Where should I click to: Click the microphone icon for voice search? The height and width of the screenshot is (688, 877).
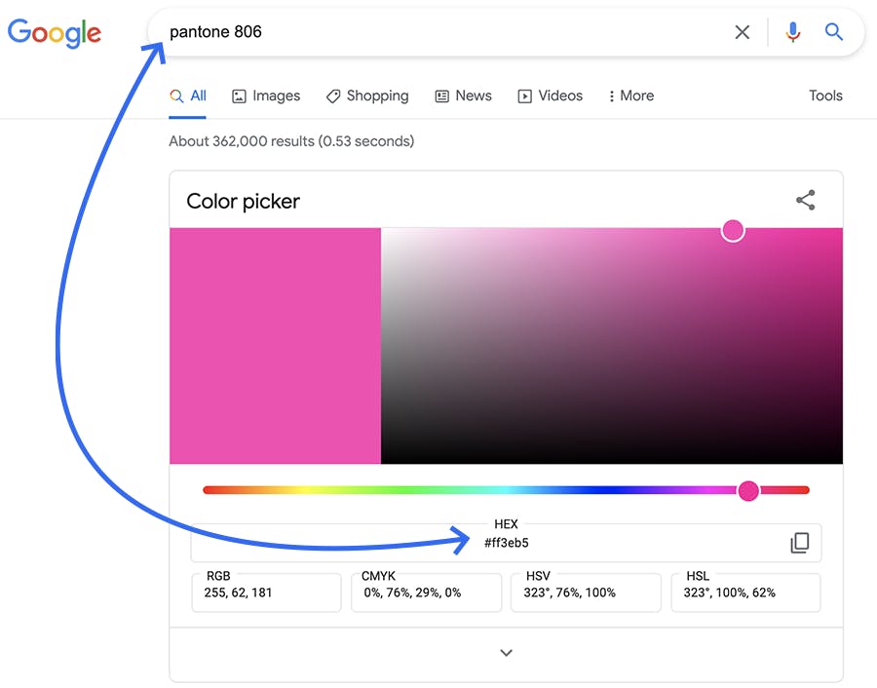pos(792,32)
